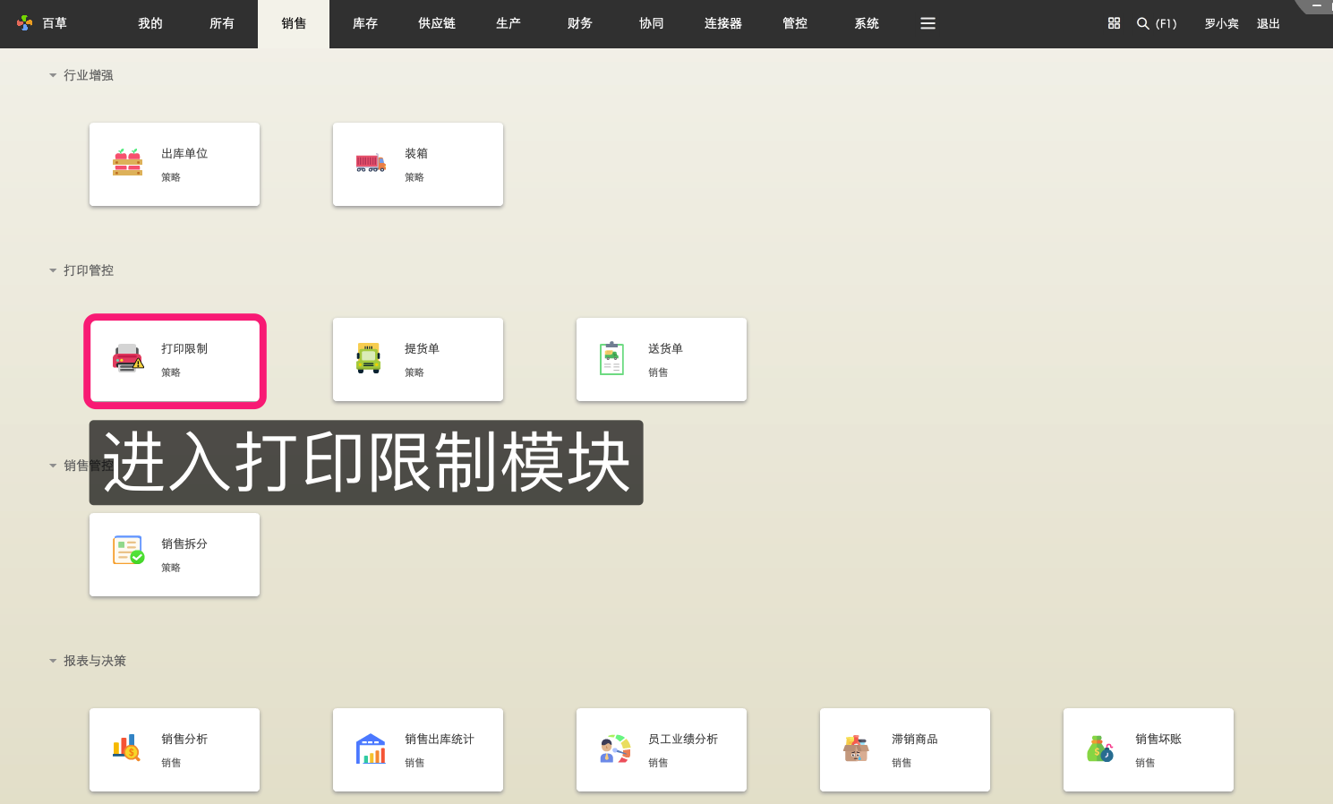The width and height of the screenshot is (1333, 804).
Task: Switch to the 我的 tab
Action: [150, 23]
